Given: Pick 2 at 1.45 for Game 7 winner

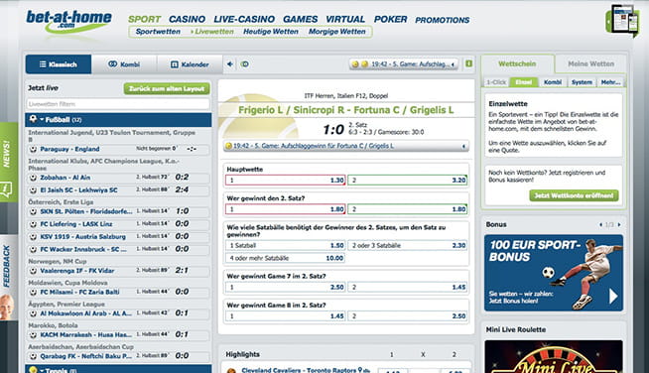Looking at the screenshot, I should 407,287.
